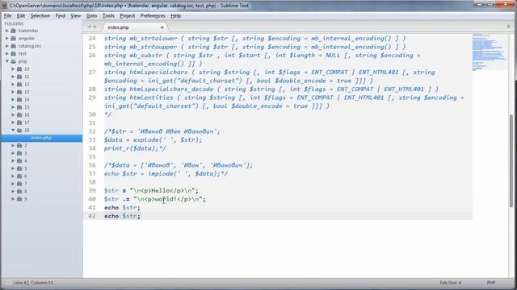Click line number 39 in gutter
517x290 pixels.
[x=92, y=191]
